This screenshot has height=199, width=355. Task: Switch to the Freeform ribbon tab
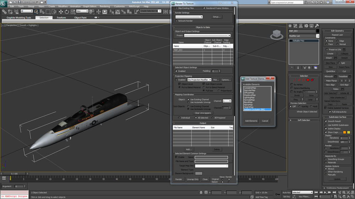coord(61,17)
